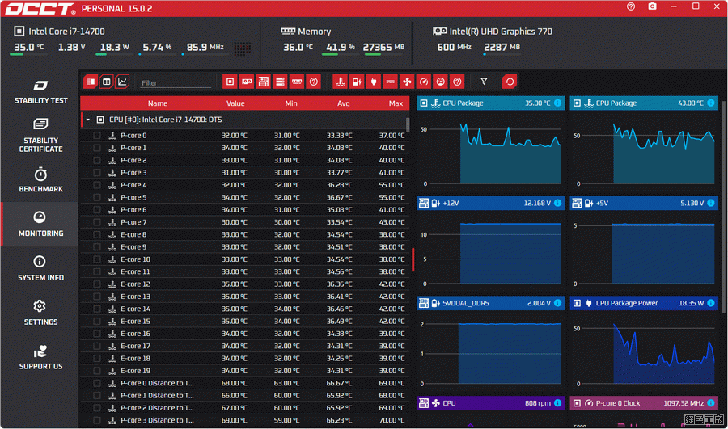728x429 pixels.
Task: Click the reset statistics refresh icon
Action: pyautogui.click(x=509, y=82)
